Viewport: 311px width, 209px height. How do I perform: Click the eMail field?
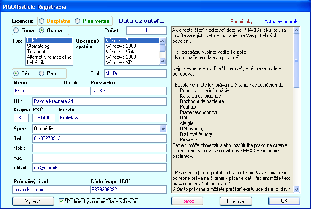[99, 168]
